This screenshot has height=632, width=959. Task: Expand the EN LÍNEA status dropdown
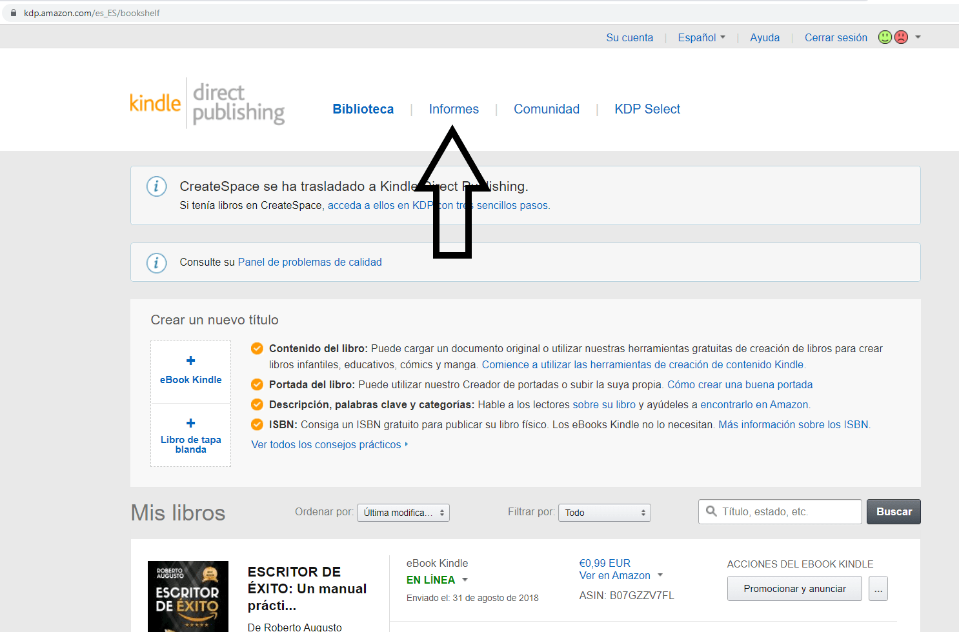(438, 580)
